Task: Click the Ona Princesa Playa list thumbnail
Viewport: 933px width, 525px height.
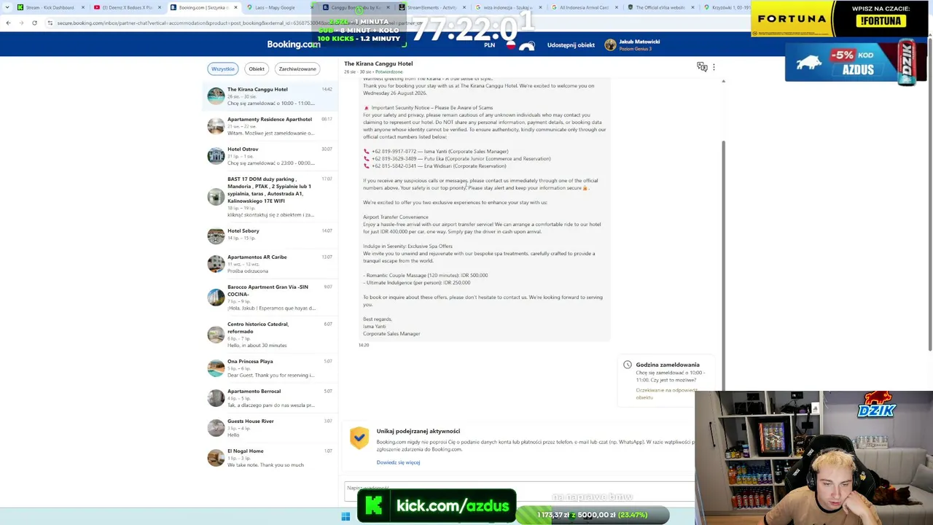Action: [216, 368]
